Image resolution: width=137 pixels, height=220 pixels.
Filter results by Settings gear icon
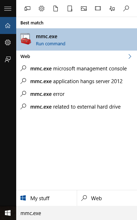(x=42, y=8)
